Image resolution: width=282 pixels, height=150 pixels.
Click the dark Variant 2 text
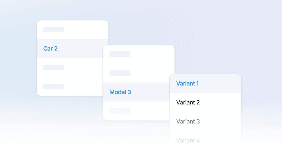click(188, 102)
